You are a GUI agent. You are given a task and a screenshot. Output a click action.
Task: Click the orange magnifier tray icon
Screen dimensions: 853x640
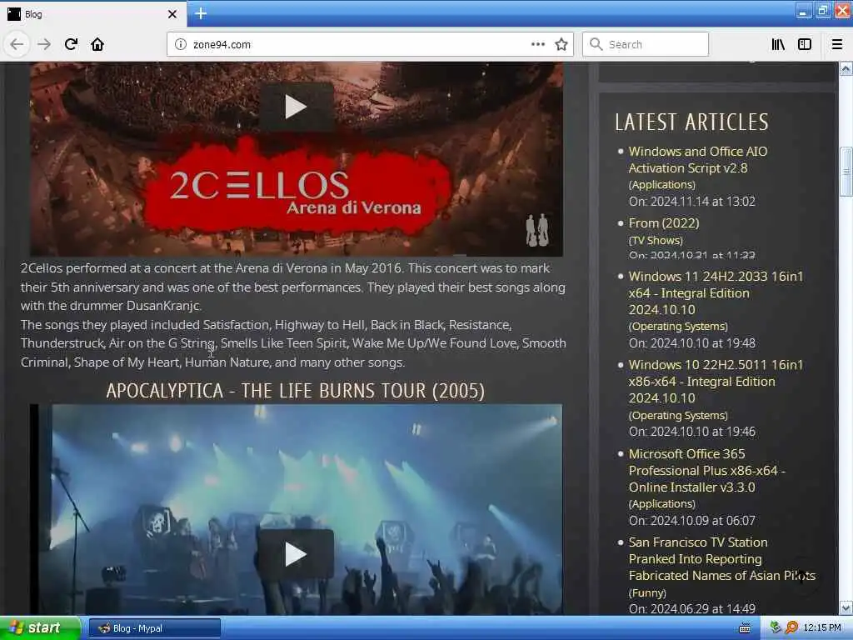[x=791, y=627]
